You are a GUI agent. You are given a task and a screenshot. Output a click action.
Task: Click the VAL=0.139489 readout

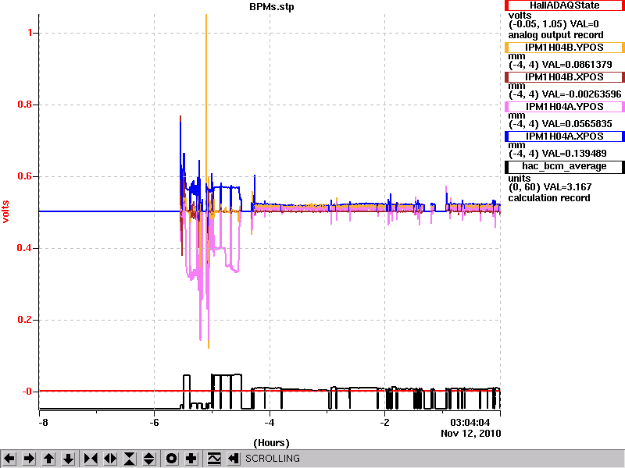pyautogui.click(x=574, y=154)
